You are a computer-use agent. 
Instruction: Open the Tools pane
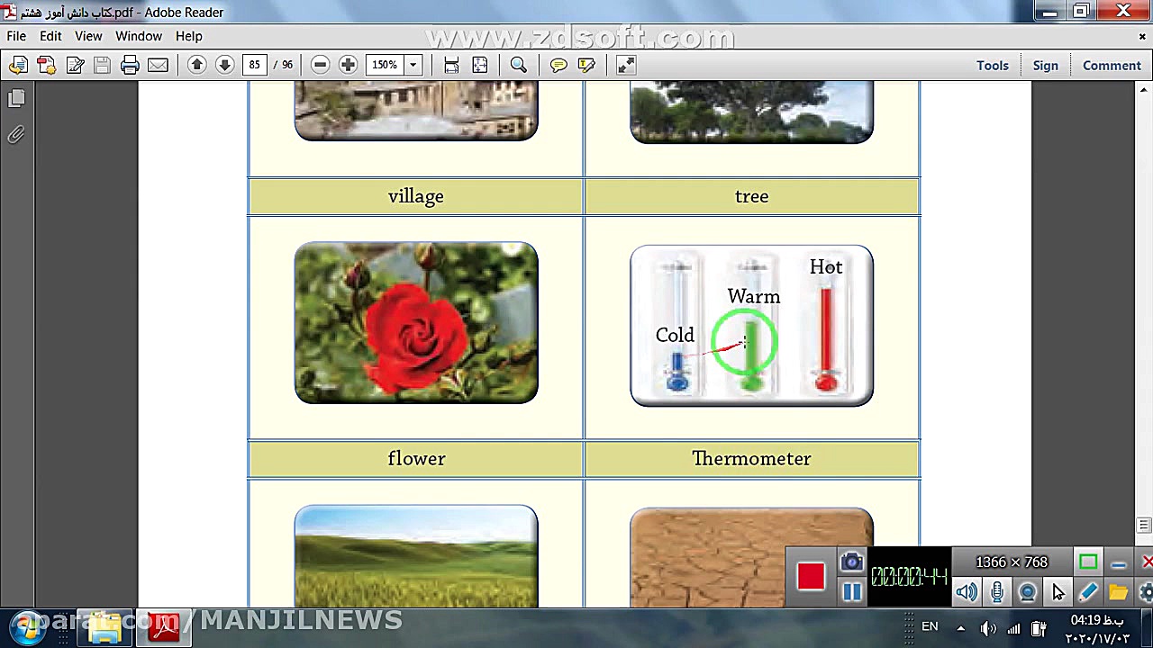(993, 65)
